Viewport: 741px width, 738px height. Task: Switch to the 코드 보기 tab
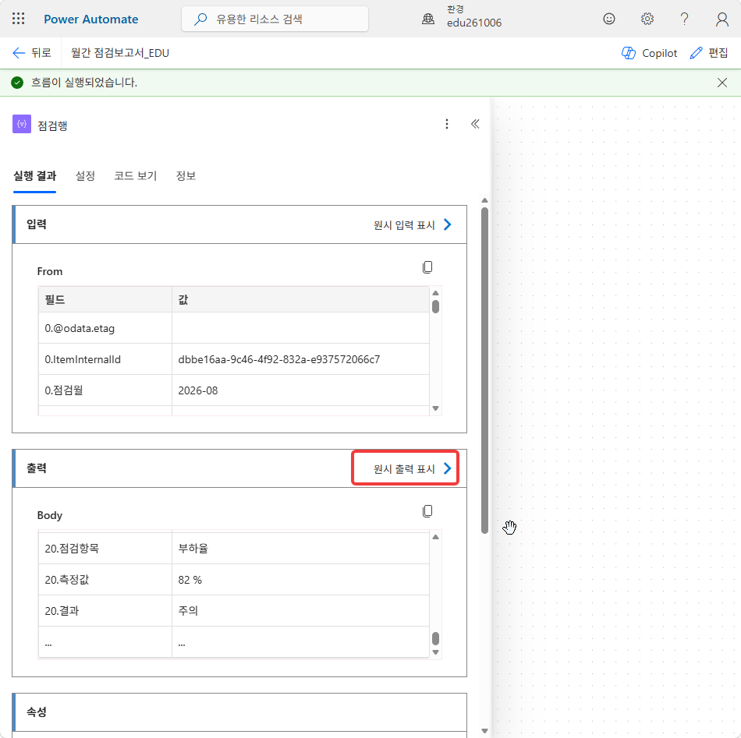135,176
